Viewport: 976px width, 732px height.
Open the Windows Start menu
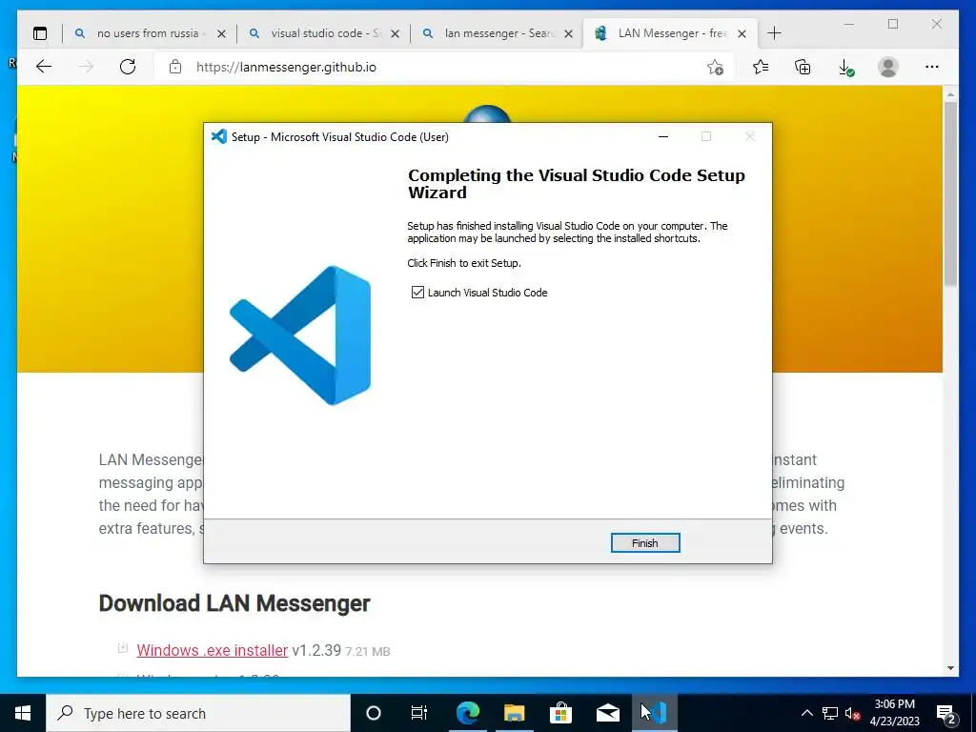tap(23, 713)
